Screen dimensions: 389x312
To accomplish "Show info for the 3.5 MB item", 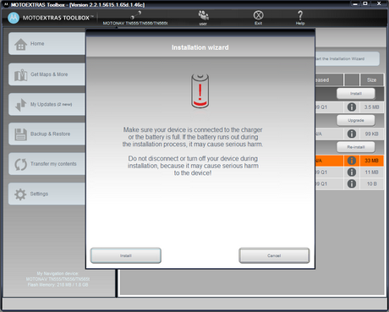I will pos(351,107).
